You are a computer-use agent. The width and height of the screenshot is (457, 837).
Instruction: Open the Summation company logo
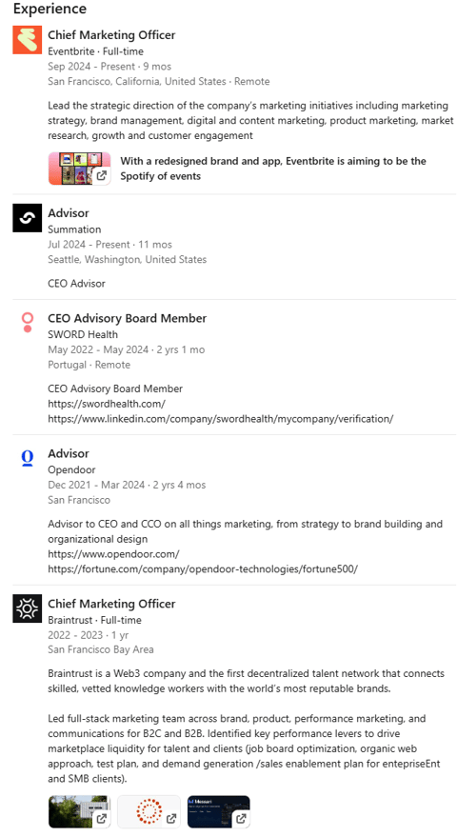pyautogui.click(x=28, y=218)
